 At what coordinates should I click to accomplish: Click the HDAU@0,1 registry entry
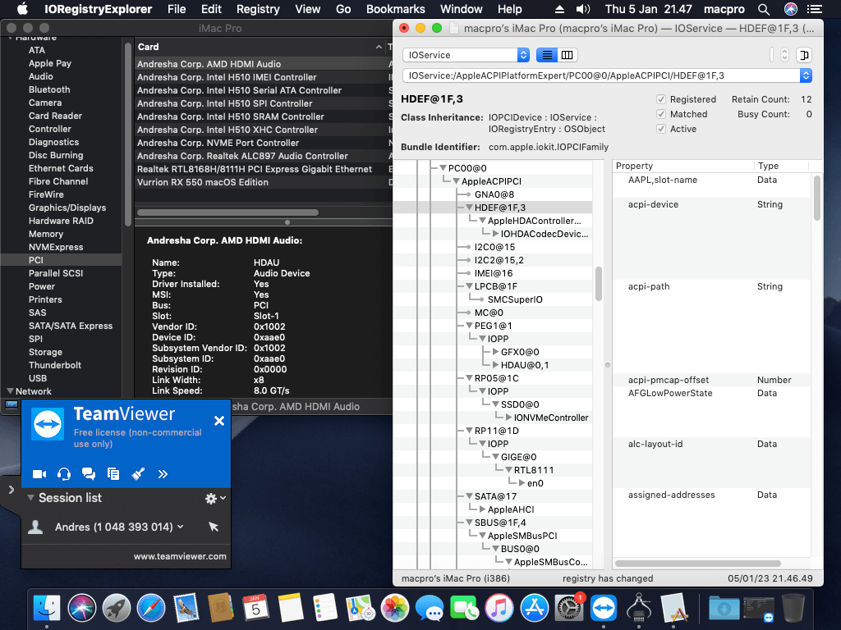click(525, 365)
